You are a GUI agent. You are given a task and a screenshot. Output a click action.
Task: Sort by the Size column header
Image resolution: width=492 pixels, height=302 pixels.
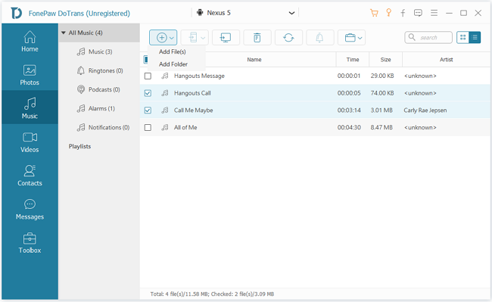click(385, 60)
